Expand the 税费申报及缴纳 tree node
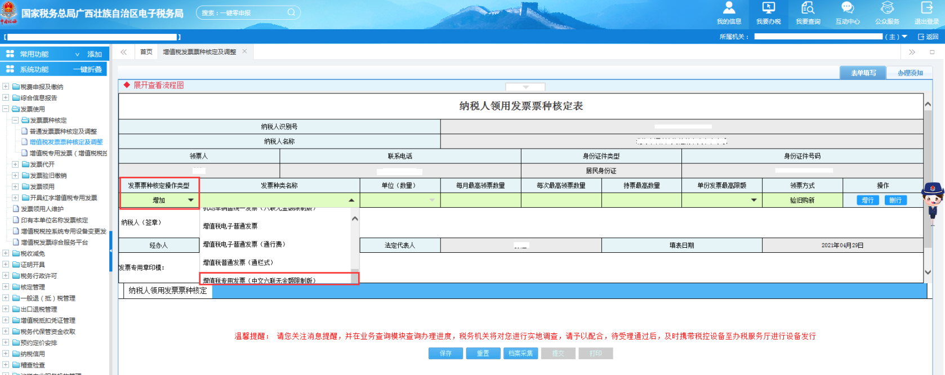 [6, 87]
